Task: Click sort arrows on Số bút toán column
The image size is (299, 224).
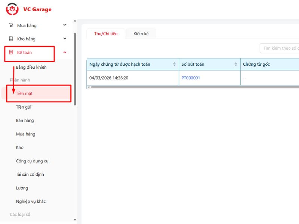Action: (x=236, y=64)
